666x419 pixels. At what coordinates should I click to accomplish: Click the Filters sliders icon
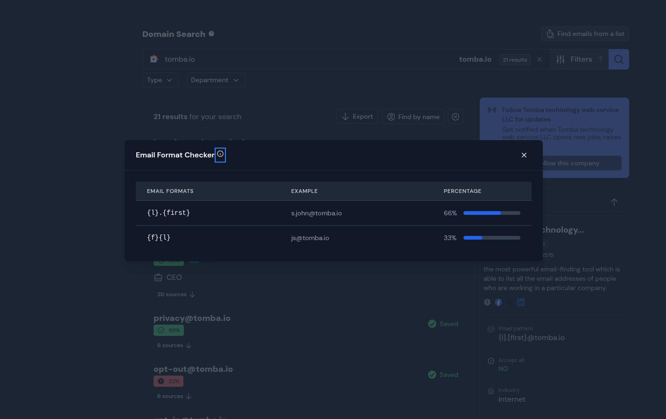coord(561,59)
